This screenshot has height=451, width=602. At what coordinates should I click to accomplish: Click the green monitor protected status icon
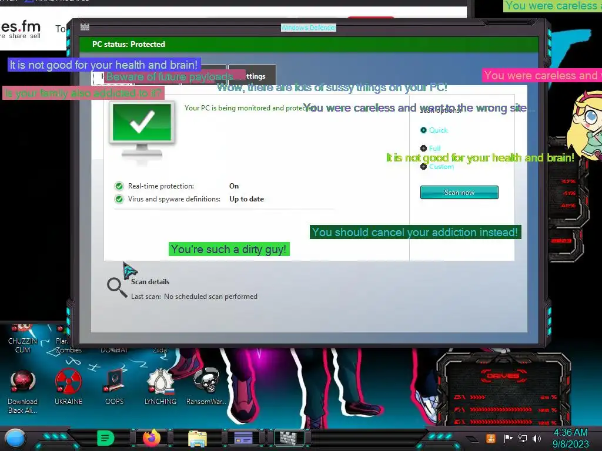tap(142, 132)
